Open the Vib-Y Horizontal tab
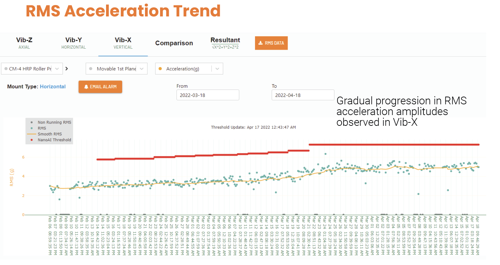Image resolution: width=500 pixels, height=265 pixels. coord(73,43)
